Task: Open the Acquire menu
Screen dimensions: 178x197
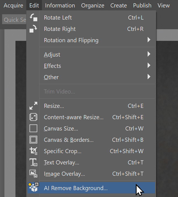Action: tap(13, 6)
